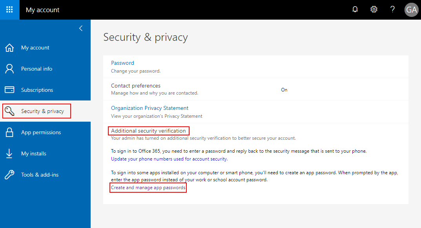The image size is (421, 228).
Task: Select the home icon next to My account
Action: 9,47
